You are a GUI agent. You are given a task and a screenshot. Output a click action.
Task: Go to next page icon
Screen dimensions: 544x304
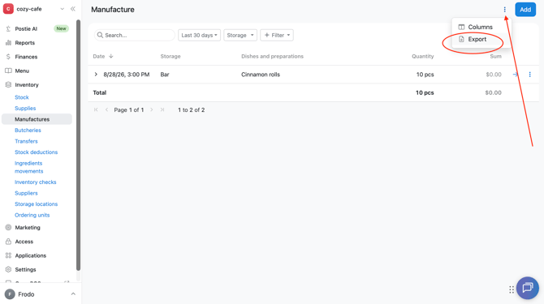pos(152,109)
